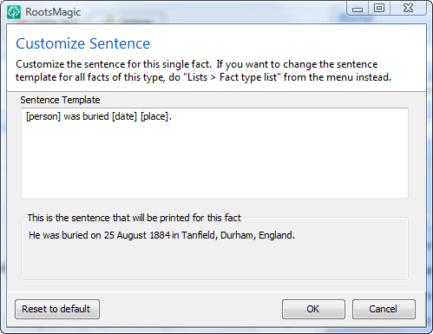This screenshot has height=334, width=433.
Task: Confirm the sentence with OK
Action: point(313,309)
